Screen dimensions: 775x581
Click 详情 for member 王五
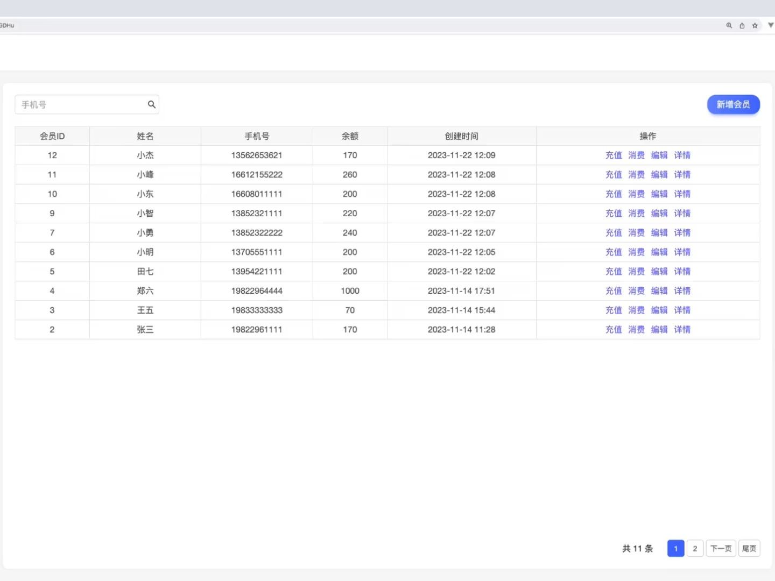tap(682, 310)
